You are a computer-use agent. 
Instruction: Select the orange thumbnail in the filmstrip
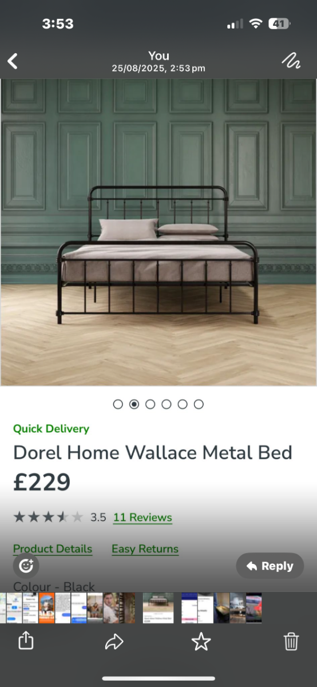47,608
